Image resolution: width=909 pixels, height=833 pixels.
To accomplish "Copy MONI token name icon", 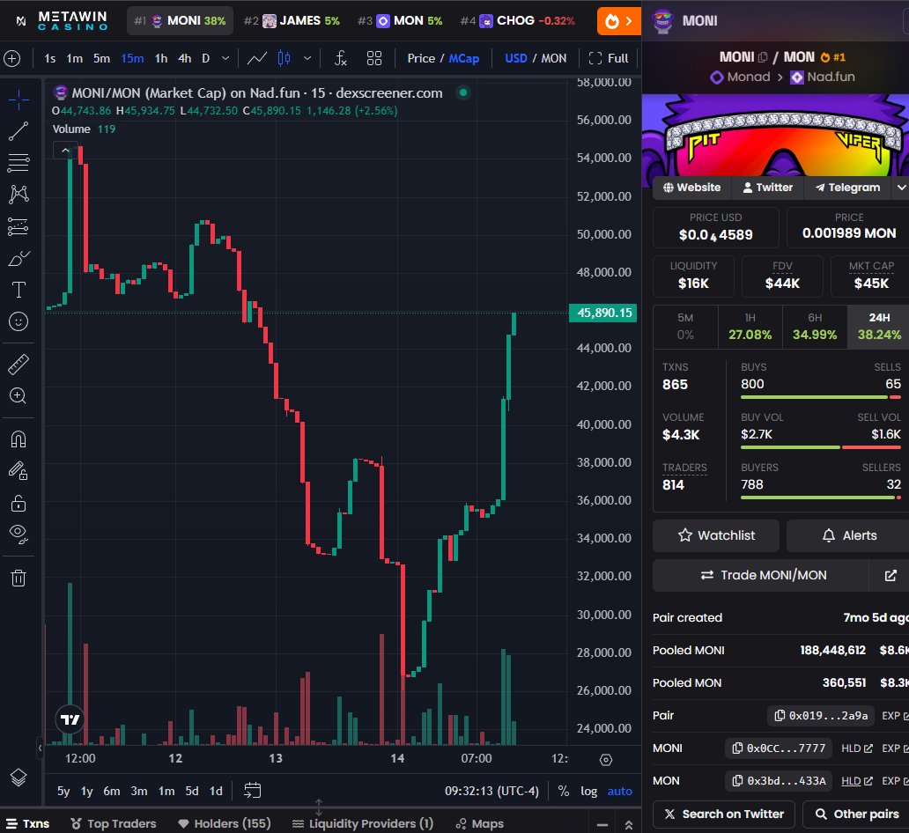I will (x=763, y=57).
